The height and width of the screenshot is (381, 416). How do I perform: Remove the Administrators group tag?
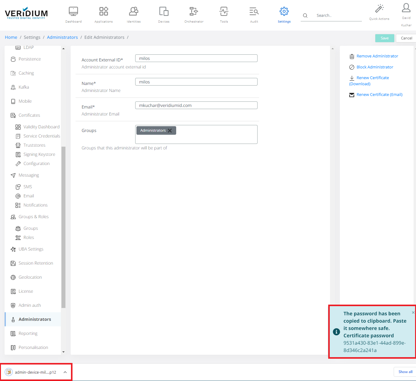coord(170,130)
